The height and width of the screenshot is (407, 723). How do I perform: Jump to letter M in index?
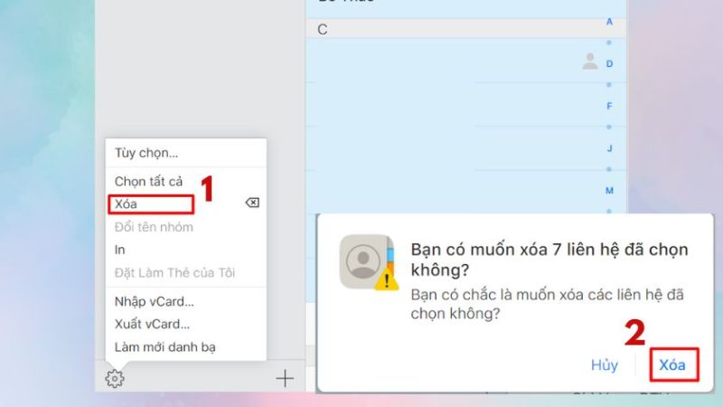(609, 191)
